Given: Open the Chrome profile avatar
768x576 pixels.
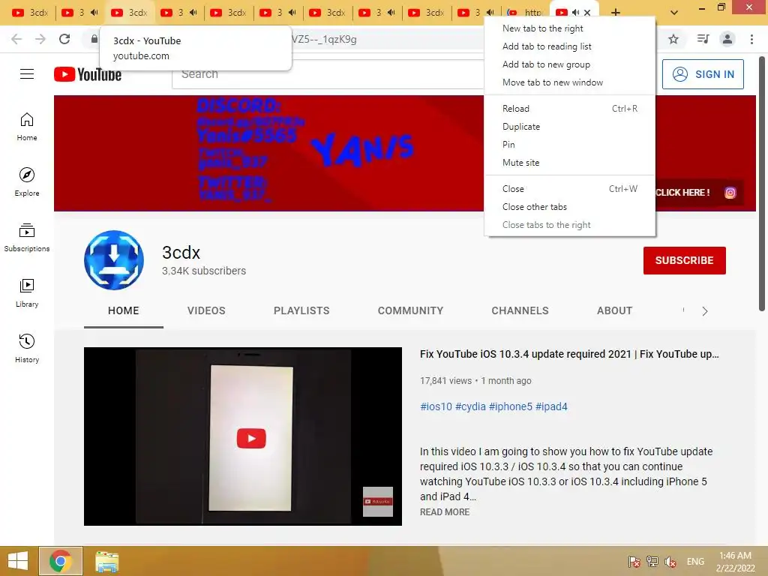Looking at the screenshot, I should (x=727, y=39).
